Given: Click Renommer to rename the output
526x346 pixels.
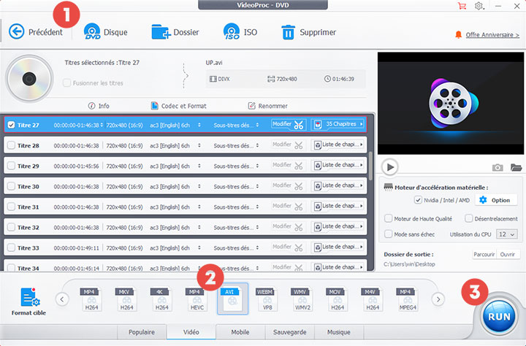Looking at the screenshot, I should pyautogui.click(x=267, y=106).
